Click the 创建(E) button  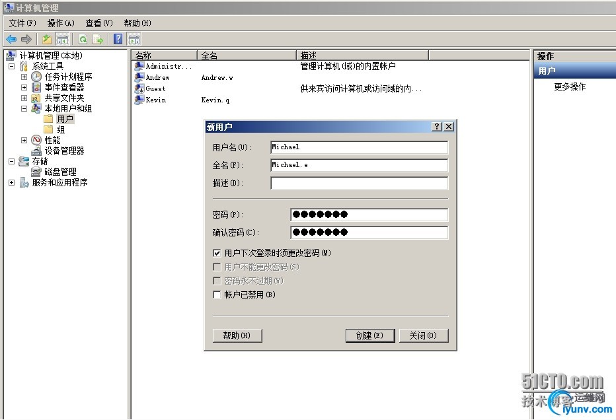pos(369,335)
